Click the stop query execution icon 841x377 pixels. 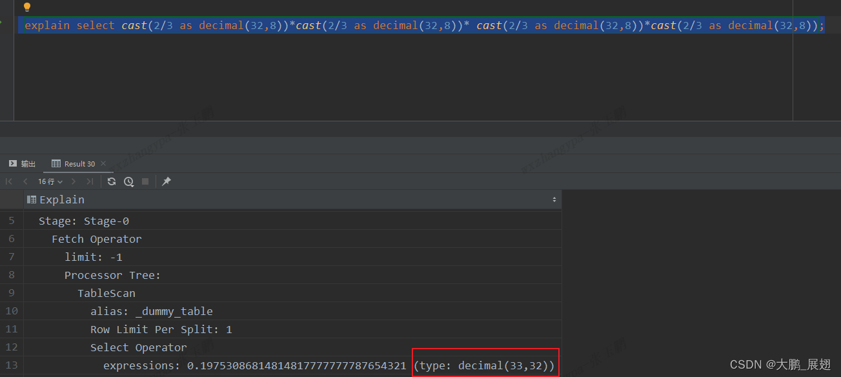click(145, 181)
